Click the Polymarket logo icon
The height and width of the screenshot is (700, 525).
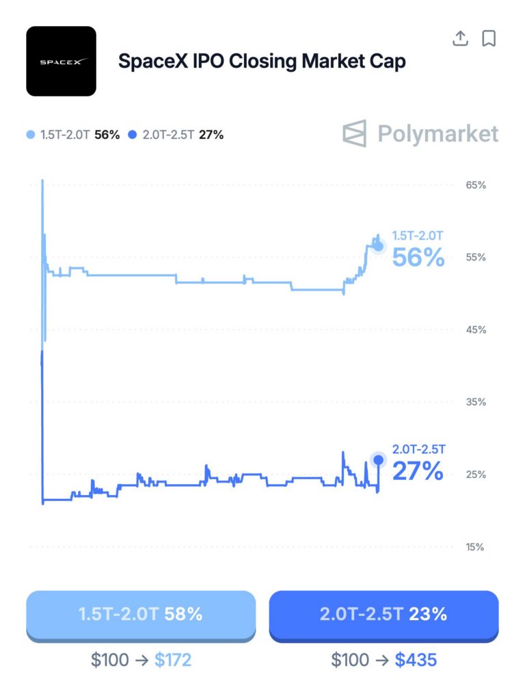coord(355,133)
